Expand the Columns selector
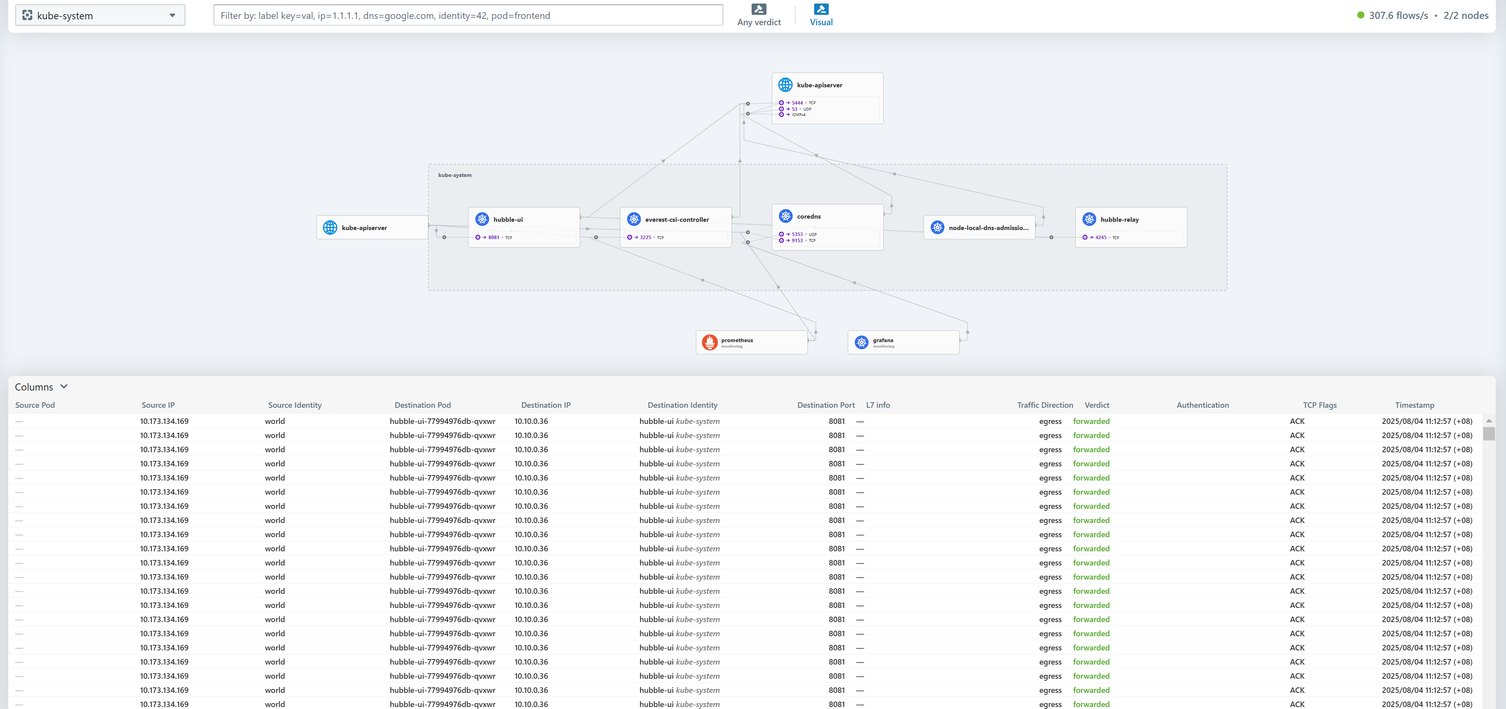The image size is (1506, 709). click(x=41, y=387)
